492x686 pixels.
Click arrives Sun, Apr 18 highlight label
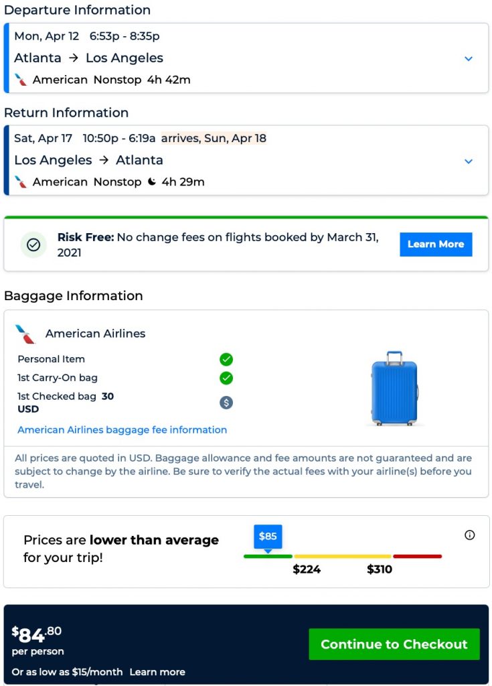coord(214,139)
